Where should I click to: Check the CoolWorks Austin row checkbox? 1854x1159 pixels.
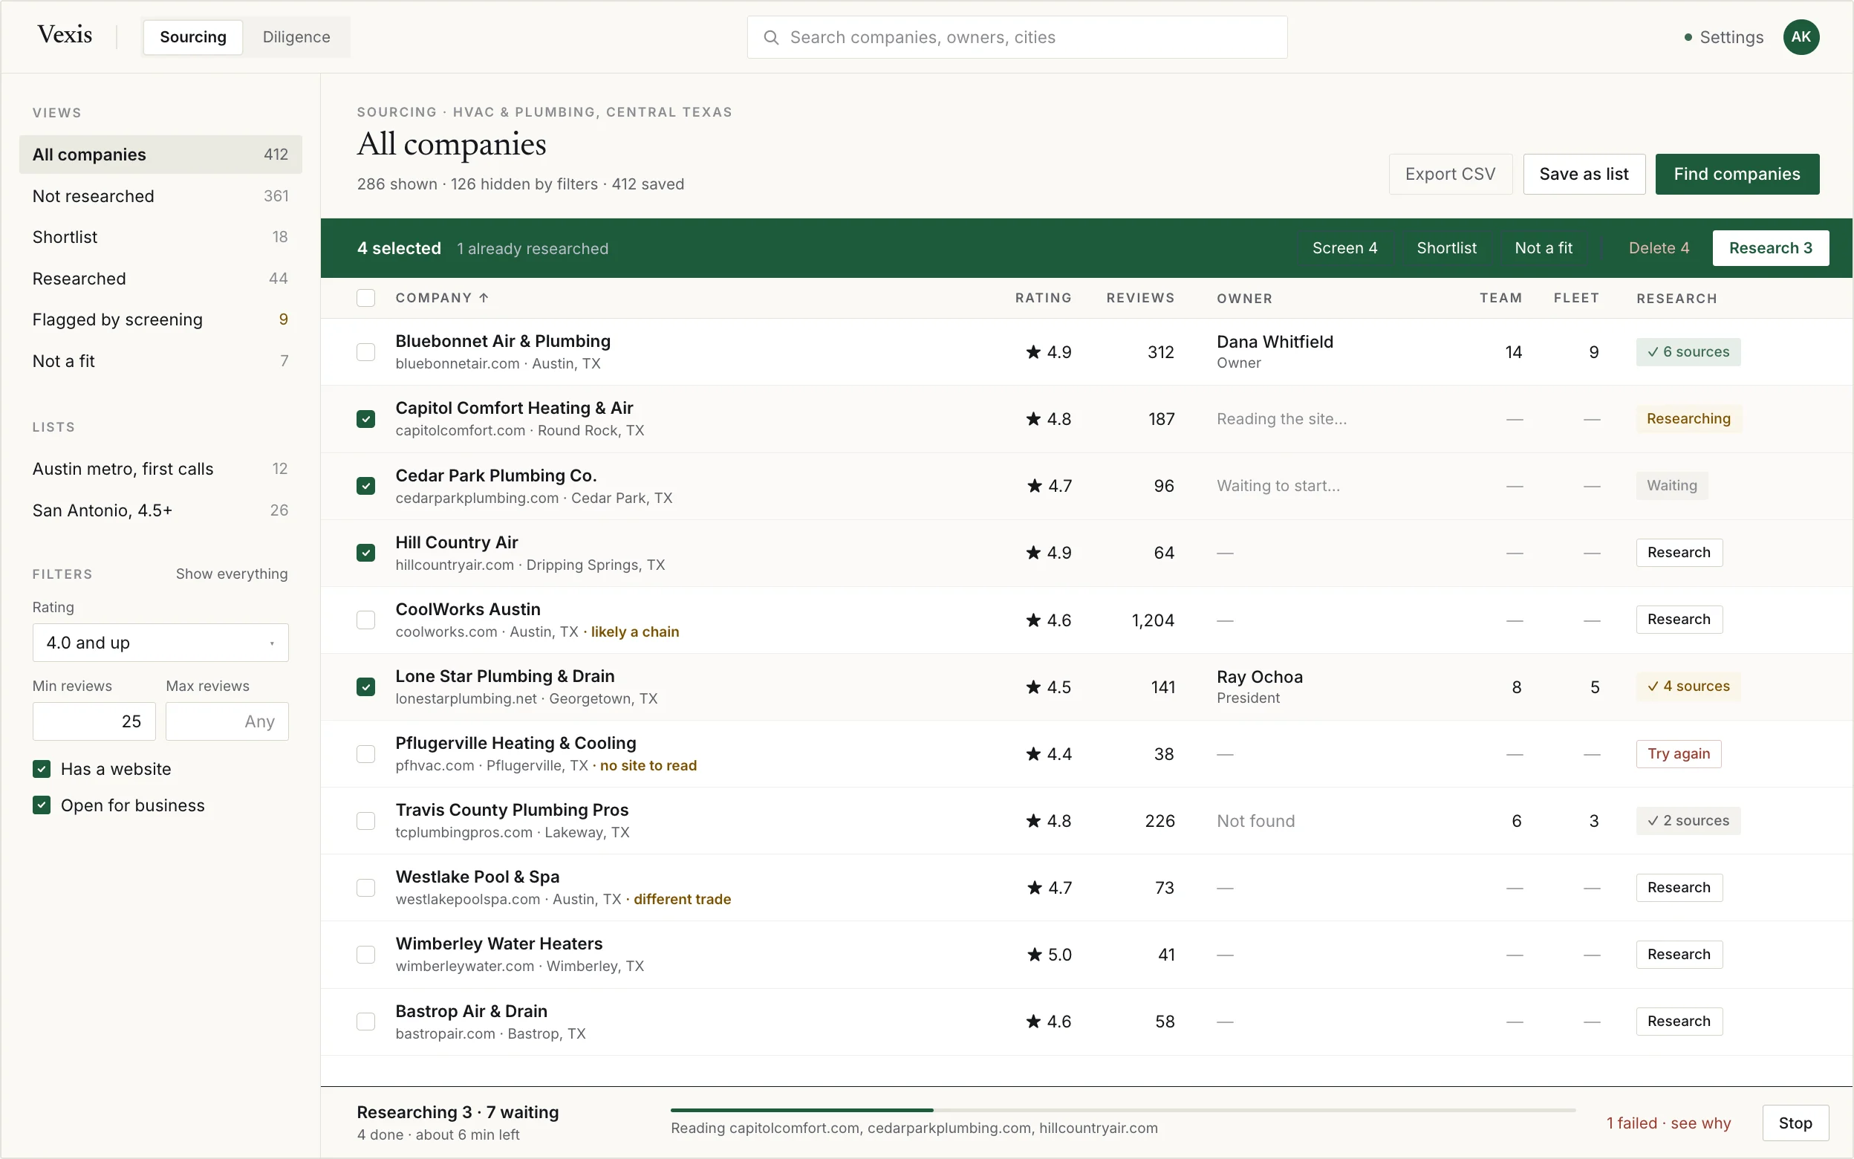[365, 620]
